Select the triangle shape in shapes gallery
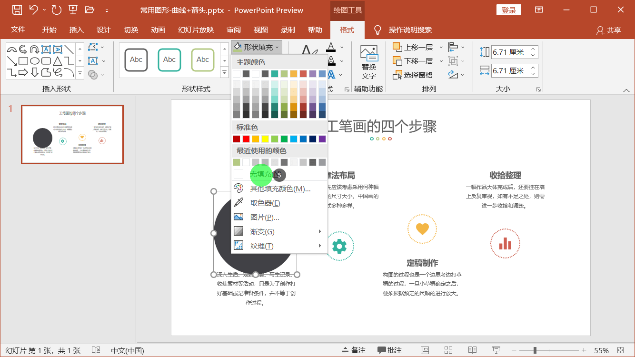The width and height of the screenshot is (635, 357). (58, 61)
